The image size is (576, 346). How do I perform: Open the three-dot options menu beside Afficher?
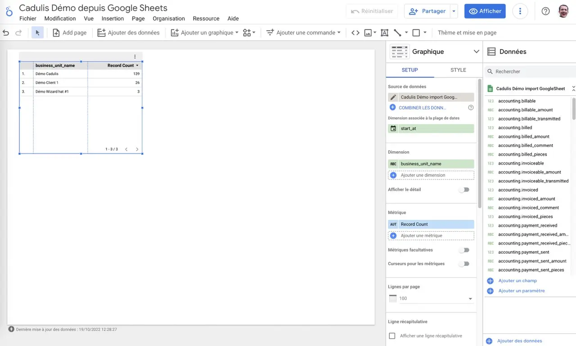(x=520, y=11)
